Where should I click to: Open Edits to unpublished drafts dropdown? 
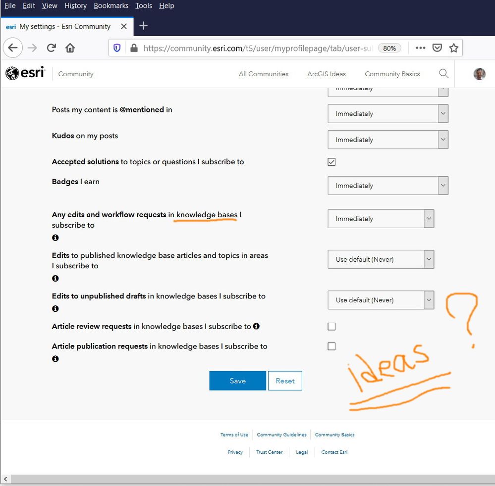381,300
